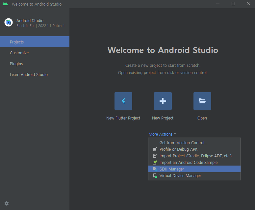The height and width of the screenshot is (210, 255).
Task: Choose Import Project (Gradle, Eclipse ADT) item
Action: 194,156
